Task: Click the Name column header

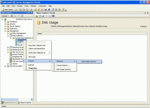Action: [x=92, y=34]
